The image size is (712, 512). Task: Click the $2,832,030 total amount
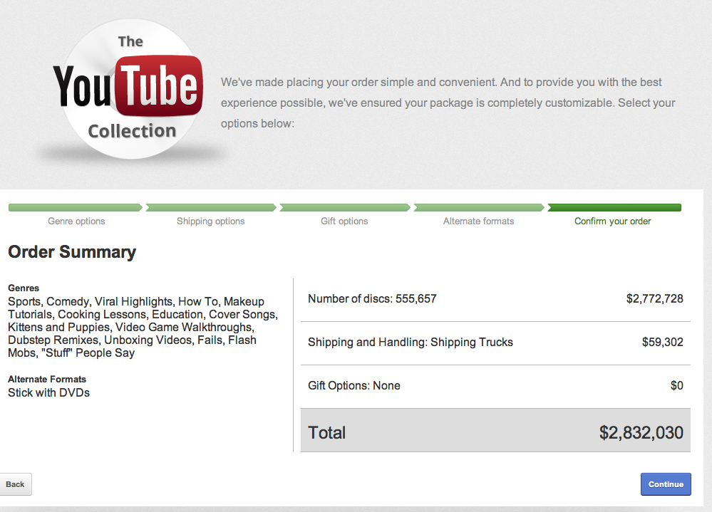pyautogui.click(x=641, y=433)
